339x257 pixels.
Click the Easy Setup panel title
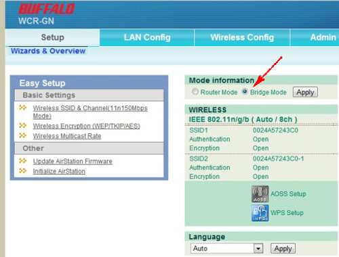43,83
